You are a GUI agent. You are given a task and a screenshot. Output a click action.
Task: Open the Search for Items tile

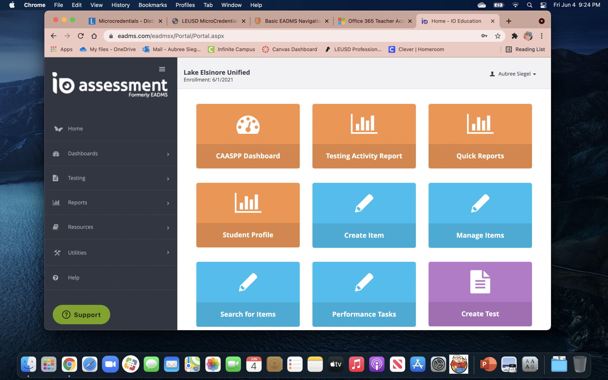click(248, 294)
